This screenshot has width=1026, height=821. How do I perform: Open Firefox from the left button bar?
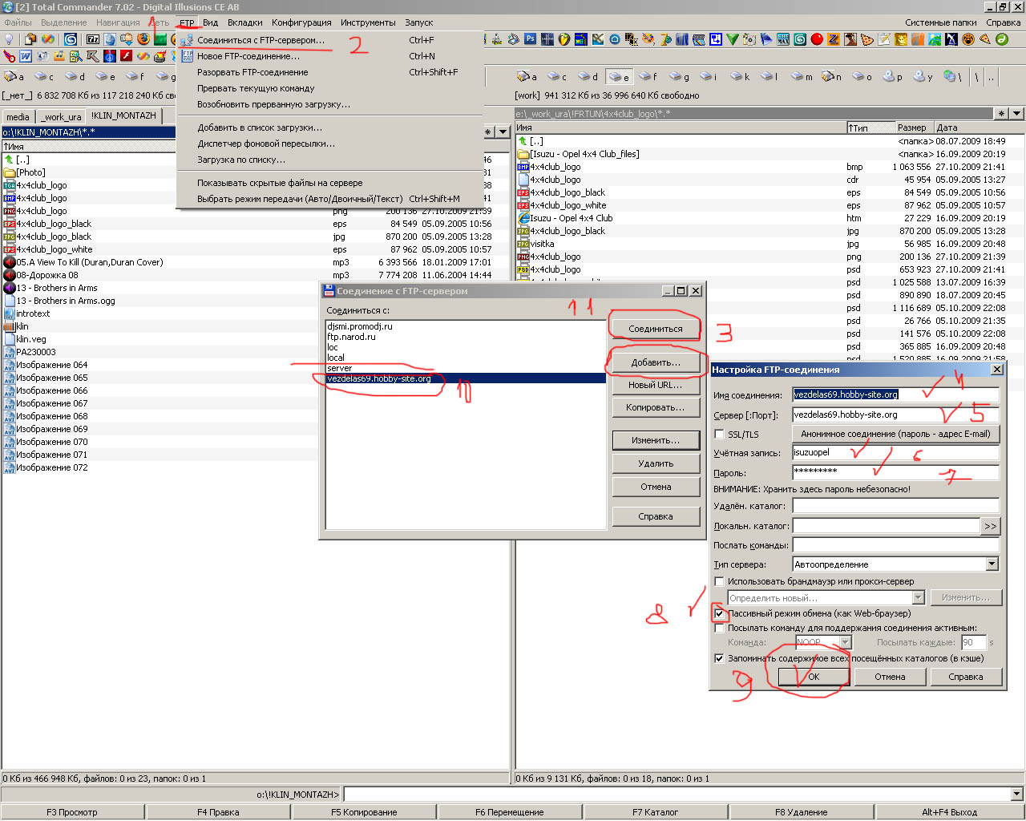coord(143,38)
